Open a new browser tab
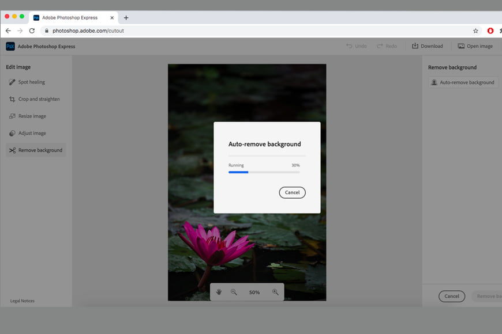The height and width of the screenshot is (334, 502). tap(126, 18)
